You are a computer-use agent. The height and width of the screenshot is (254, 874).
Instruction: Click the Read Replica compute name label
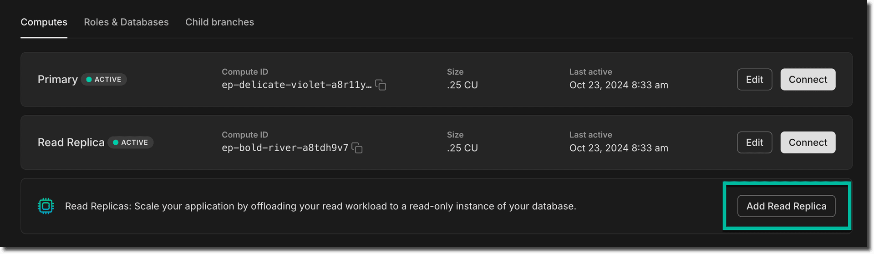click(71, 142)
